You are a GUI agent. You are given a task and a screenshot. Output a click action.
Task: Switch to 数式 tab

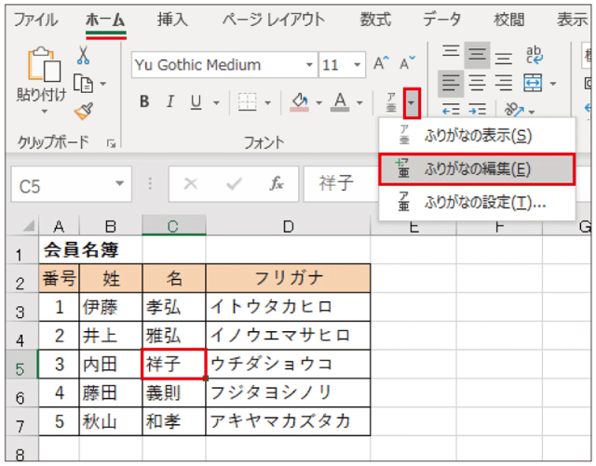pos(375,20)
